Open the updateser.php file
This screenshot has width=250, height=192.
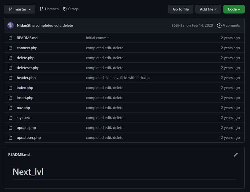[29, 138]
